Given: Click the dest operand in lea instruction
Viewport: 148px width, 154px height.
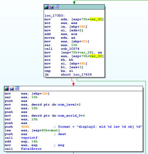Looking at the screenshot, I should [54, 131].
